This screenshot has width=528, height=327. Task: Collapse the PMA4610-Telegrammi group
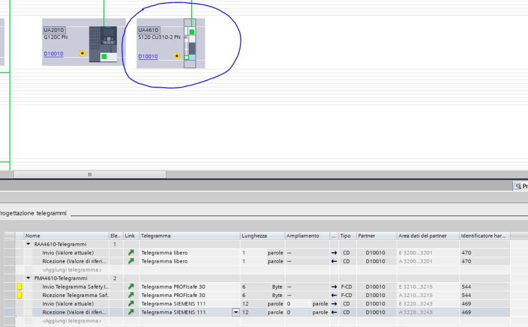point(29,278)
